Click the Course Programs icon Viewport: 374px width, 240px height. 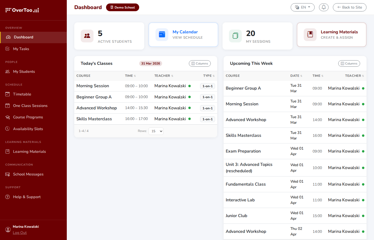(x=7, y=117)
